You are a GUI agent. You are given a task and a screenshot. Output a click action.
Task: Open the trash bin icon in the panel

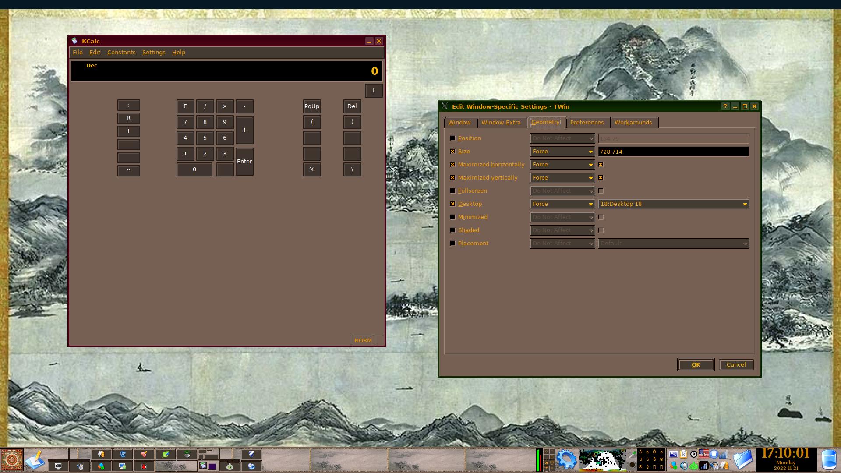click(829, 460)
